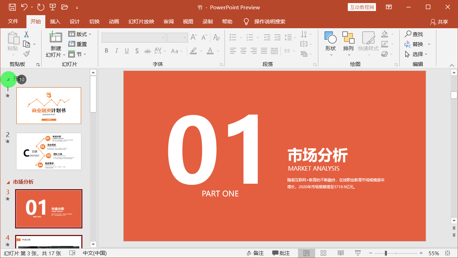Image resolution: width=458 pixels, height=258 pixels.
Task: Toggle underline formatting
Action: (x=127, y=51)
